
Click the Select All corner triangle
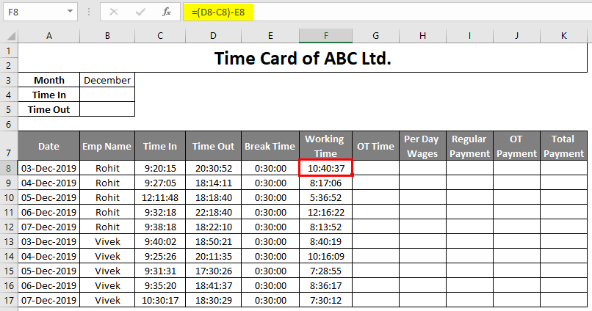coord(10,36)
